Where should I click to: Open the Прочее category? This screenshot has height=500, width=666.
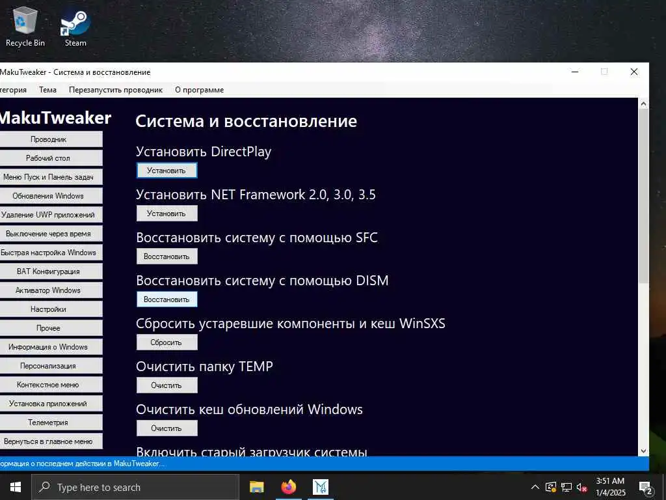pos(51,328)
